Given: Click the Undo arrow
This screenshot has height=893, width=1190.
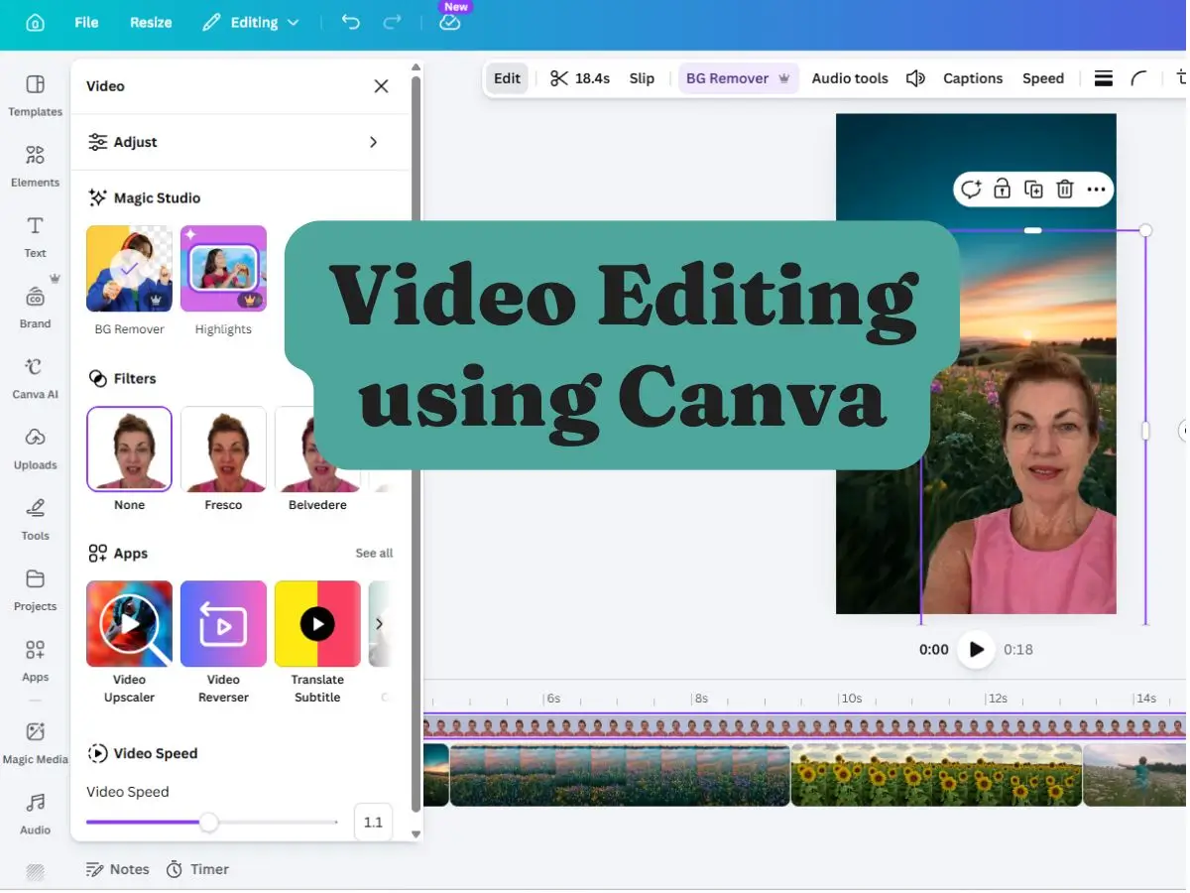Looking at the screenshot, I should [x=350, y=22].
